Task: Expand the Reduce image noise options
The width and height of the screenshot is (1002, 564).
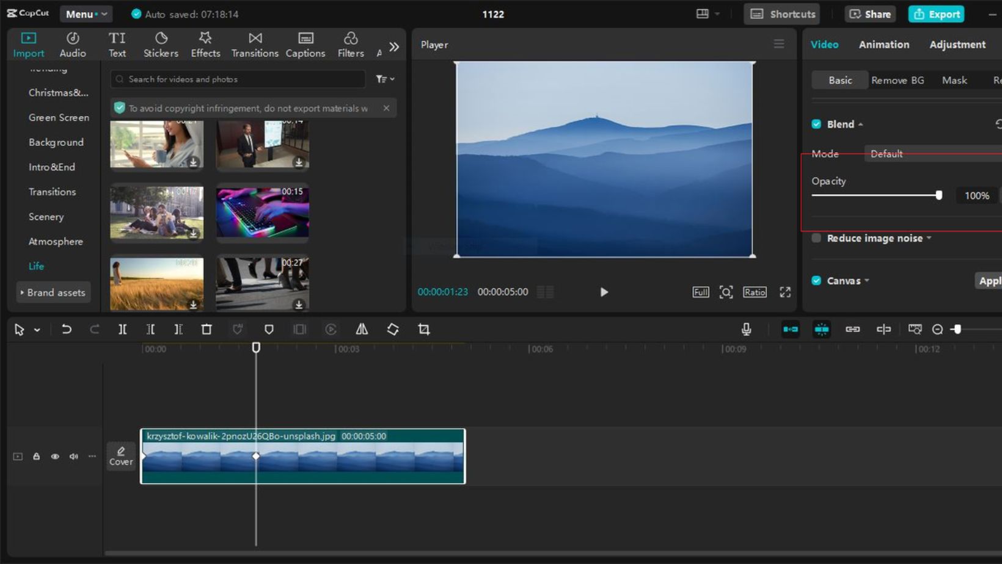Action: click(929, 238)
